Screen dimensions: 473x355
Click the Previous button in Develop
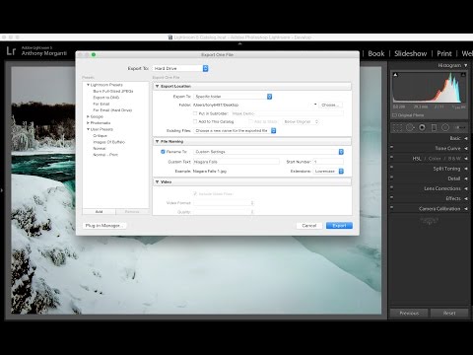[409, 313]
